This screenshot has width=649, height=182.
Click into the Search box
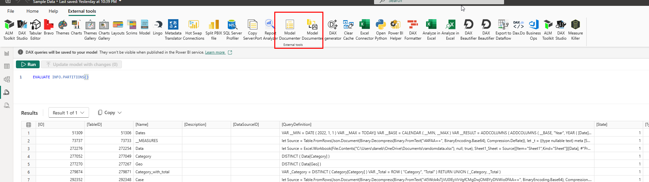coord(439,2)
